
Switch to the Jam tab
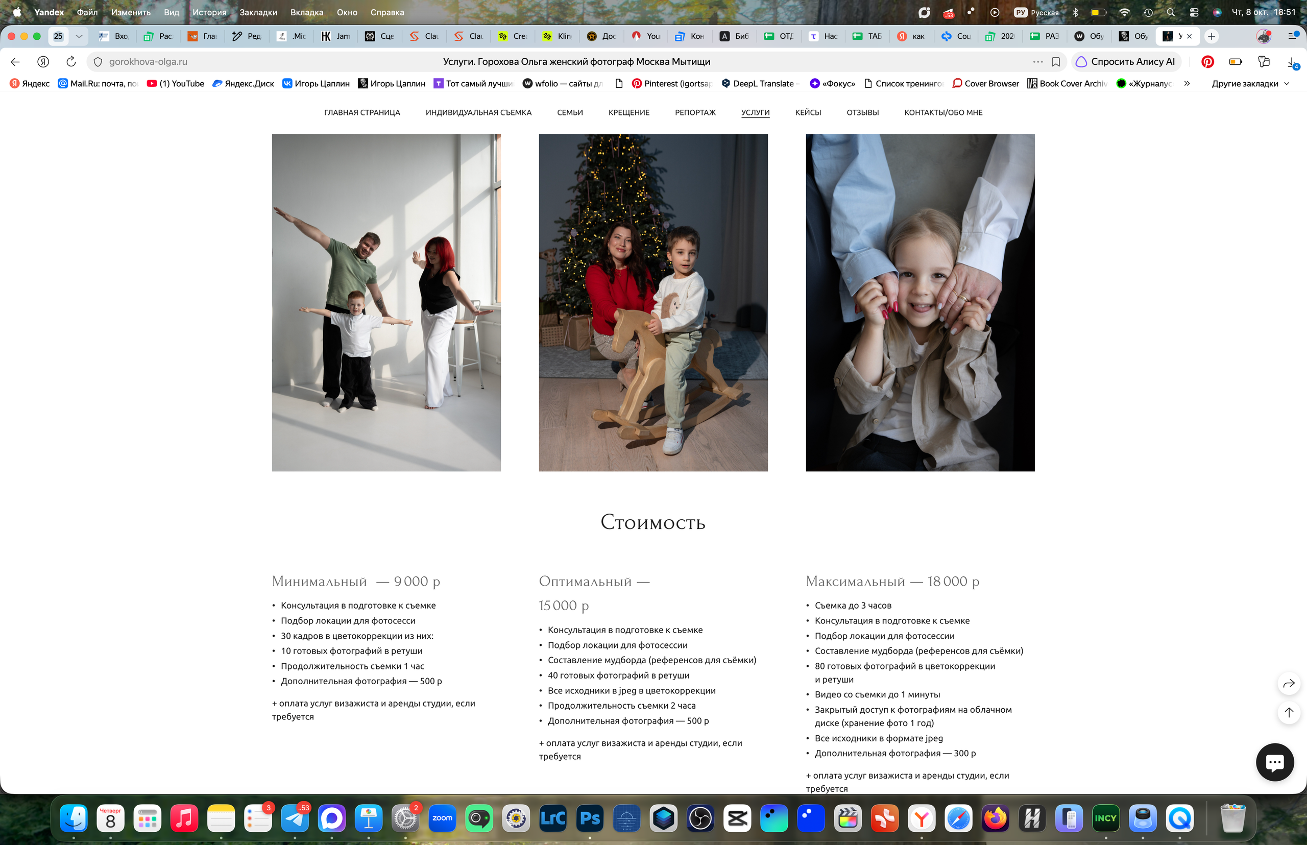[x=336, y=36]
